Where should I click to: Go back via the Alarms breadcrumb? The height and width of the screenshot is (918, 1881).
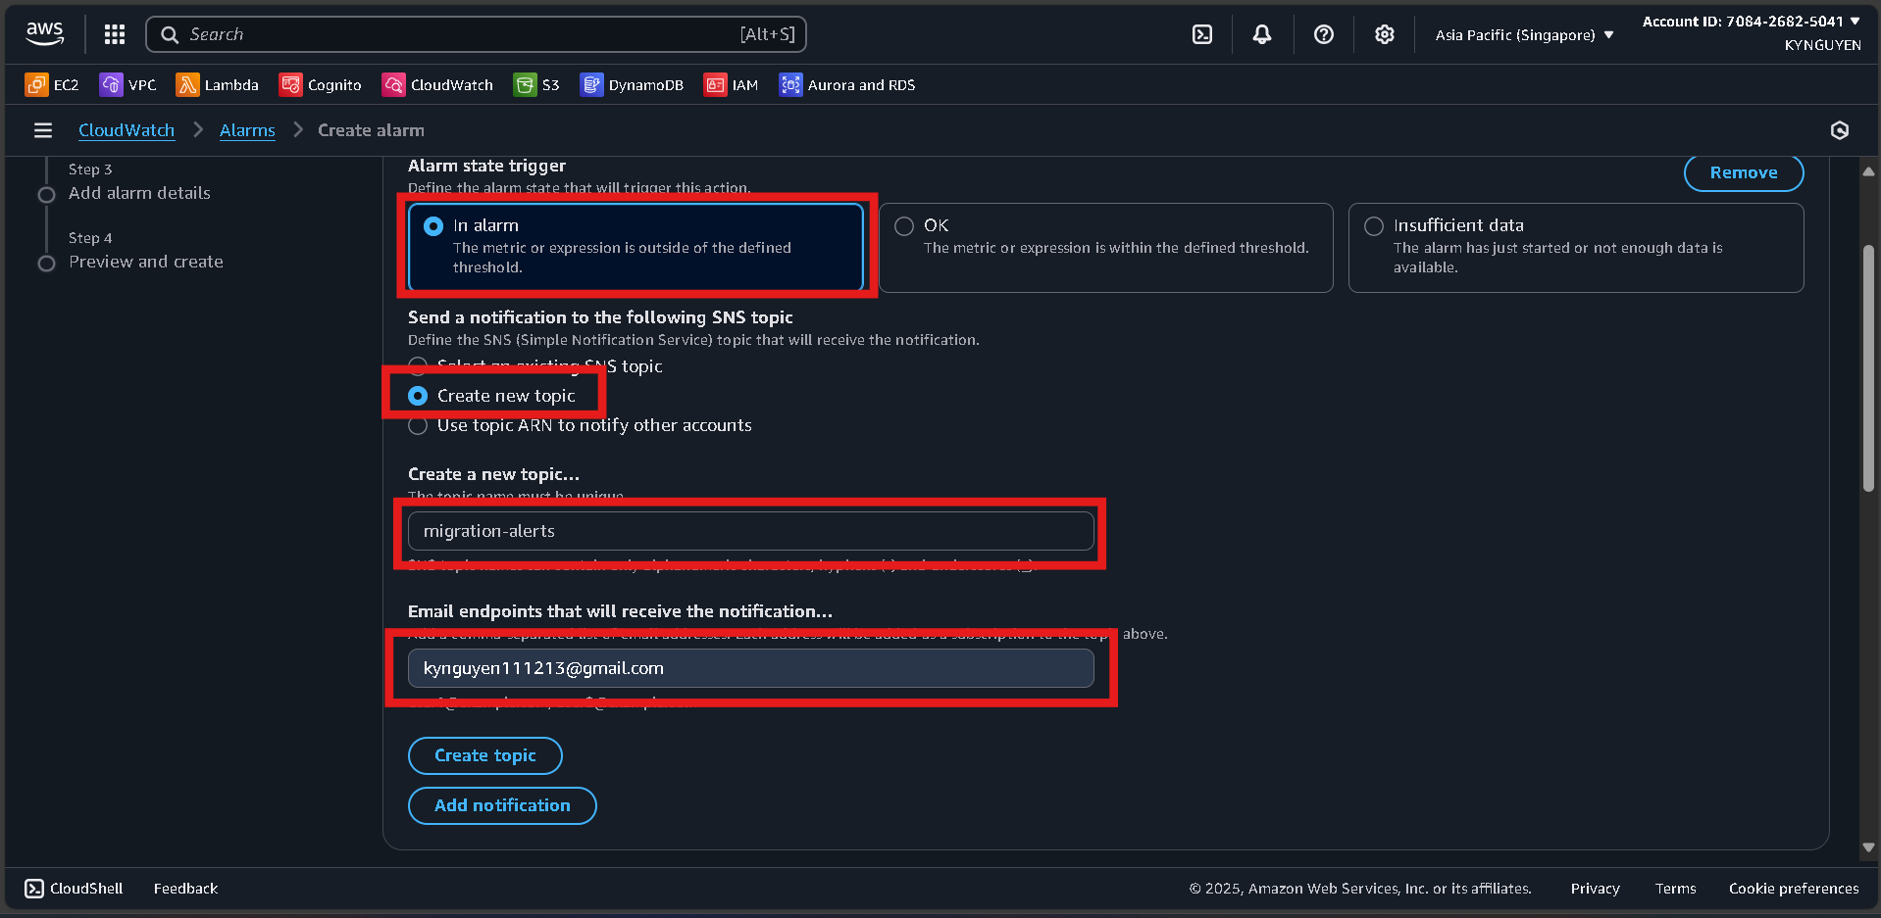[246, 129]
